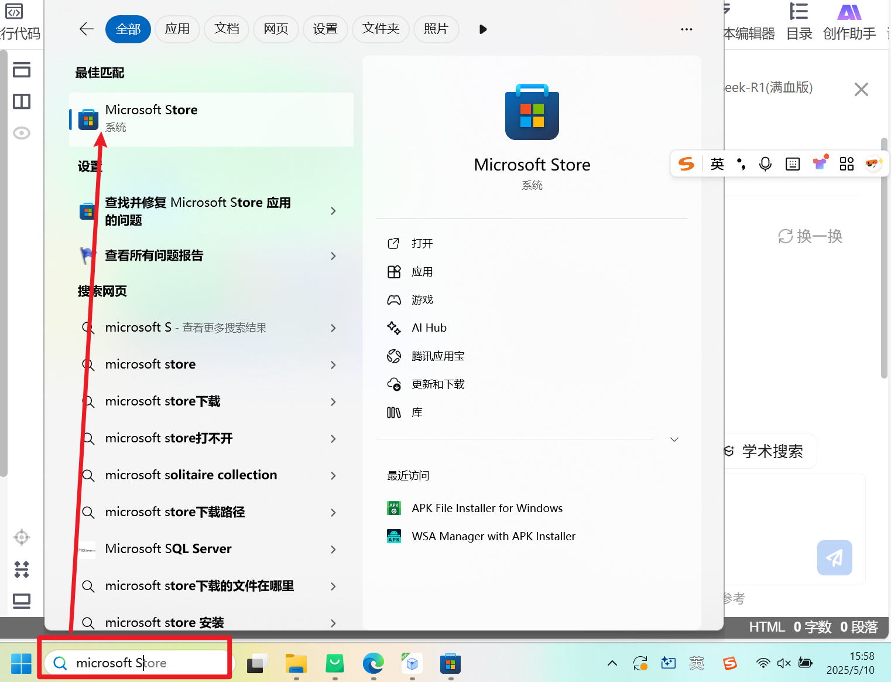Open the blue cube app on taskbar

(x=412, y=663)
